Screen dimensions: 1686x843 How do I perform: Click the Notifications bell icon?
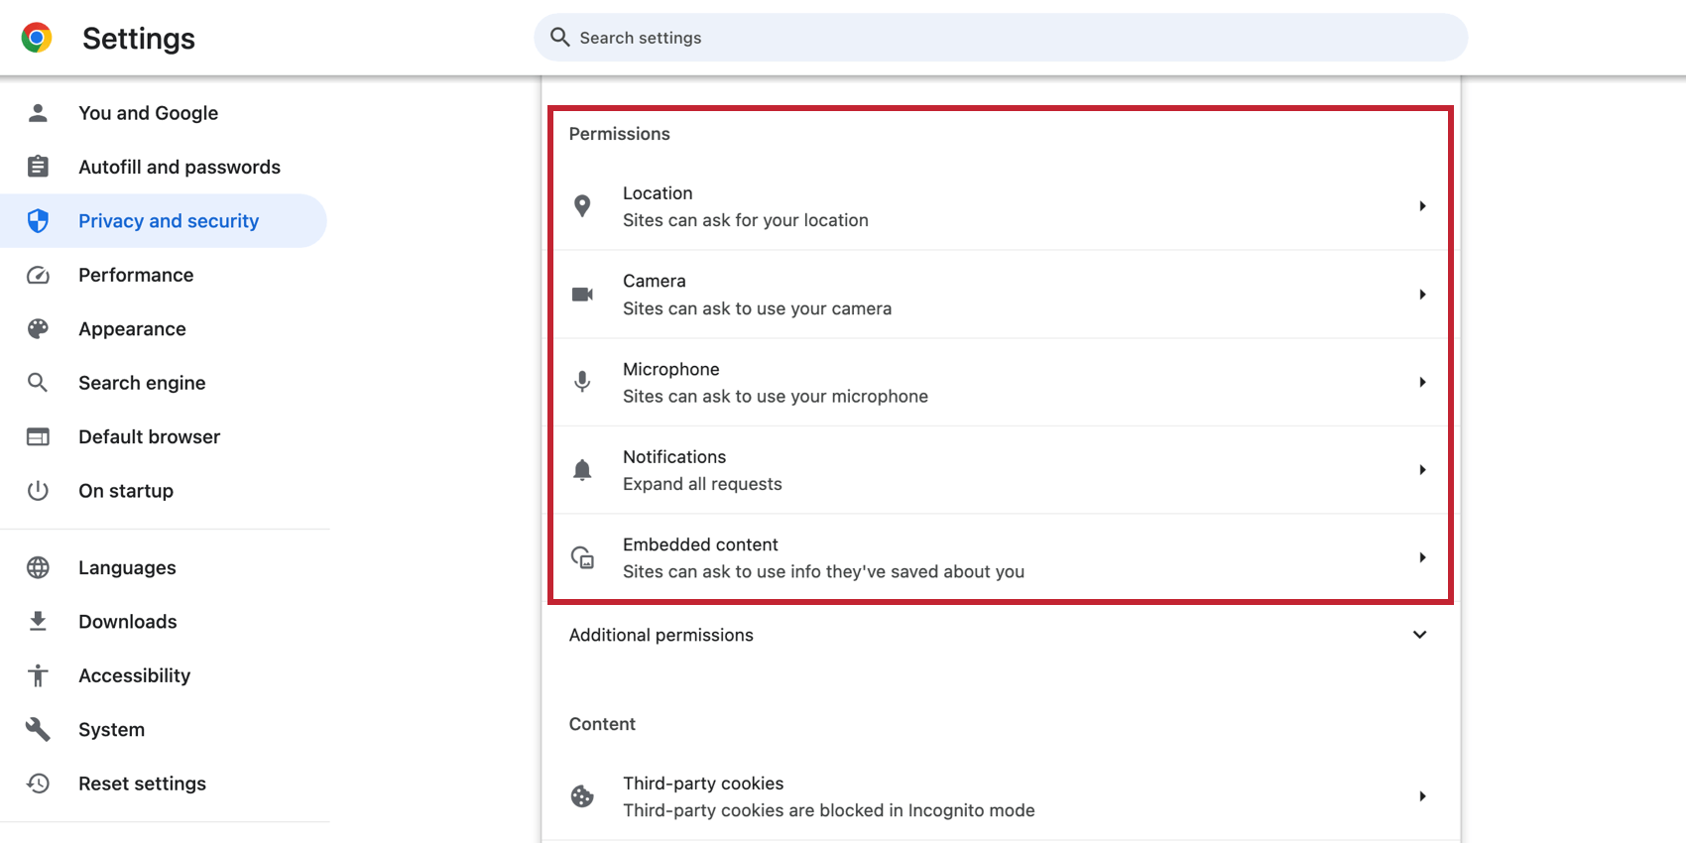582,469
